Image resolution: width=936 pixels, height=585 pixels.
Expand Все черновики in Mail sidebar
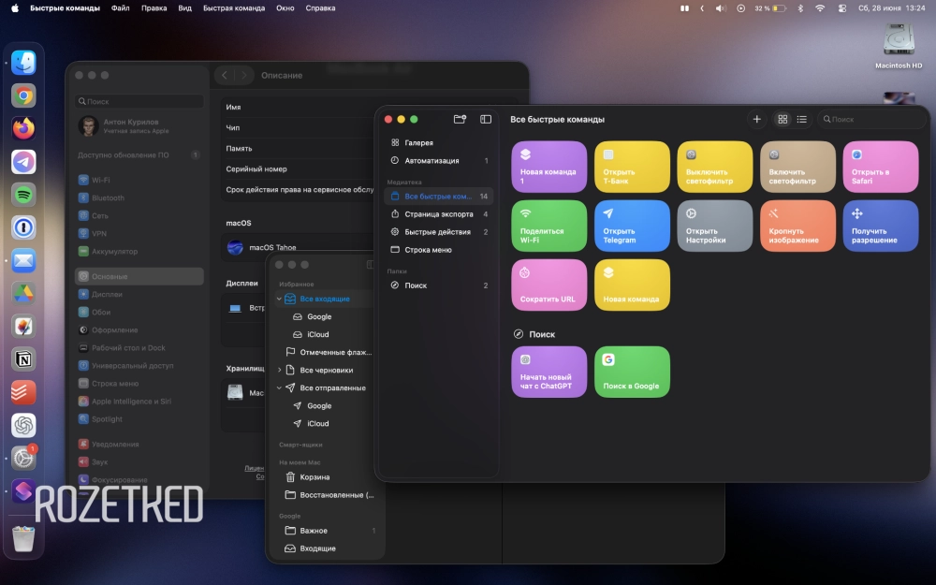click(279, 370)
